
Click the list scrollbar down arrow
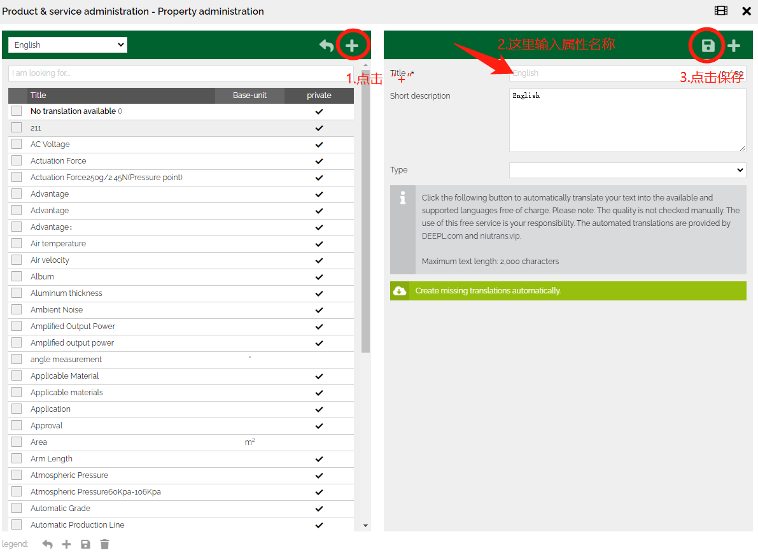[x=365, y=526]
